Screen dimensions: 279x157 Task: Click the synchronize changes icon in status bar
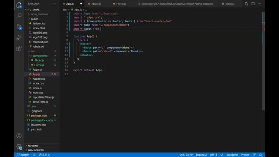tap(34, 155)
